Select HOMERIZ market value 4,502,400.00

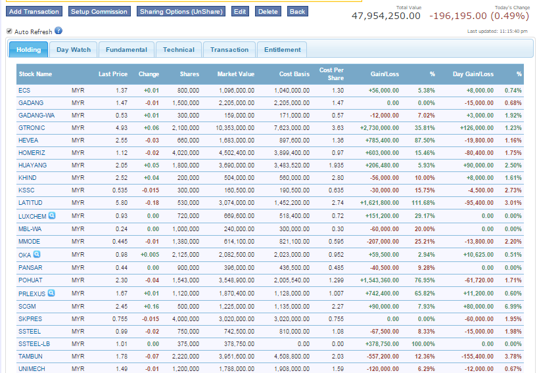(237, 152)
